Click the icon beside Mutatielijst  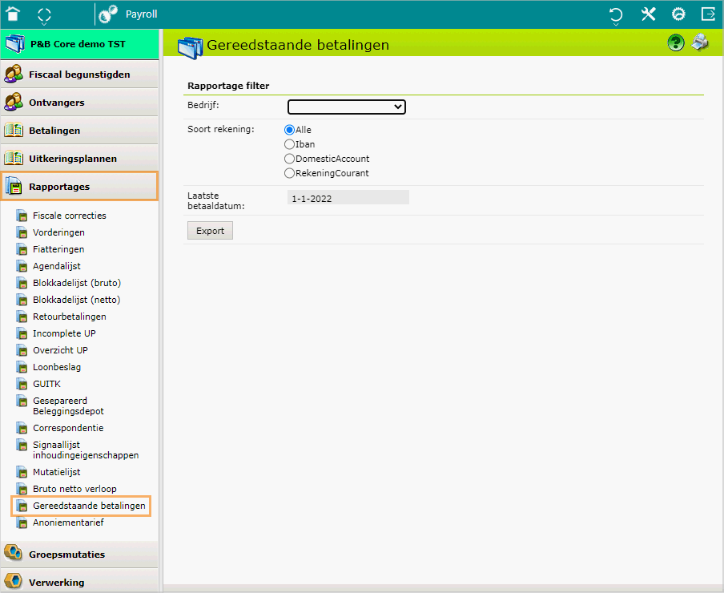(22, 472)
